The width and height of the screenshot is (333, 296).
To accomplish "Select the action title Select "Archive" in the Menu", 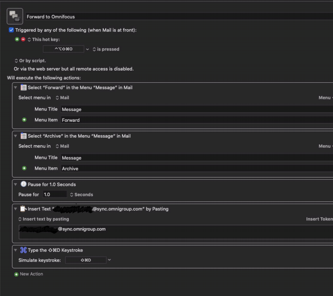I will coord(79,136).
